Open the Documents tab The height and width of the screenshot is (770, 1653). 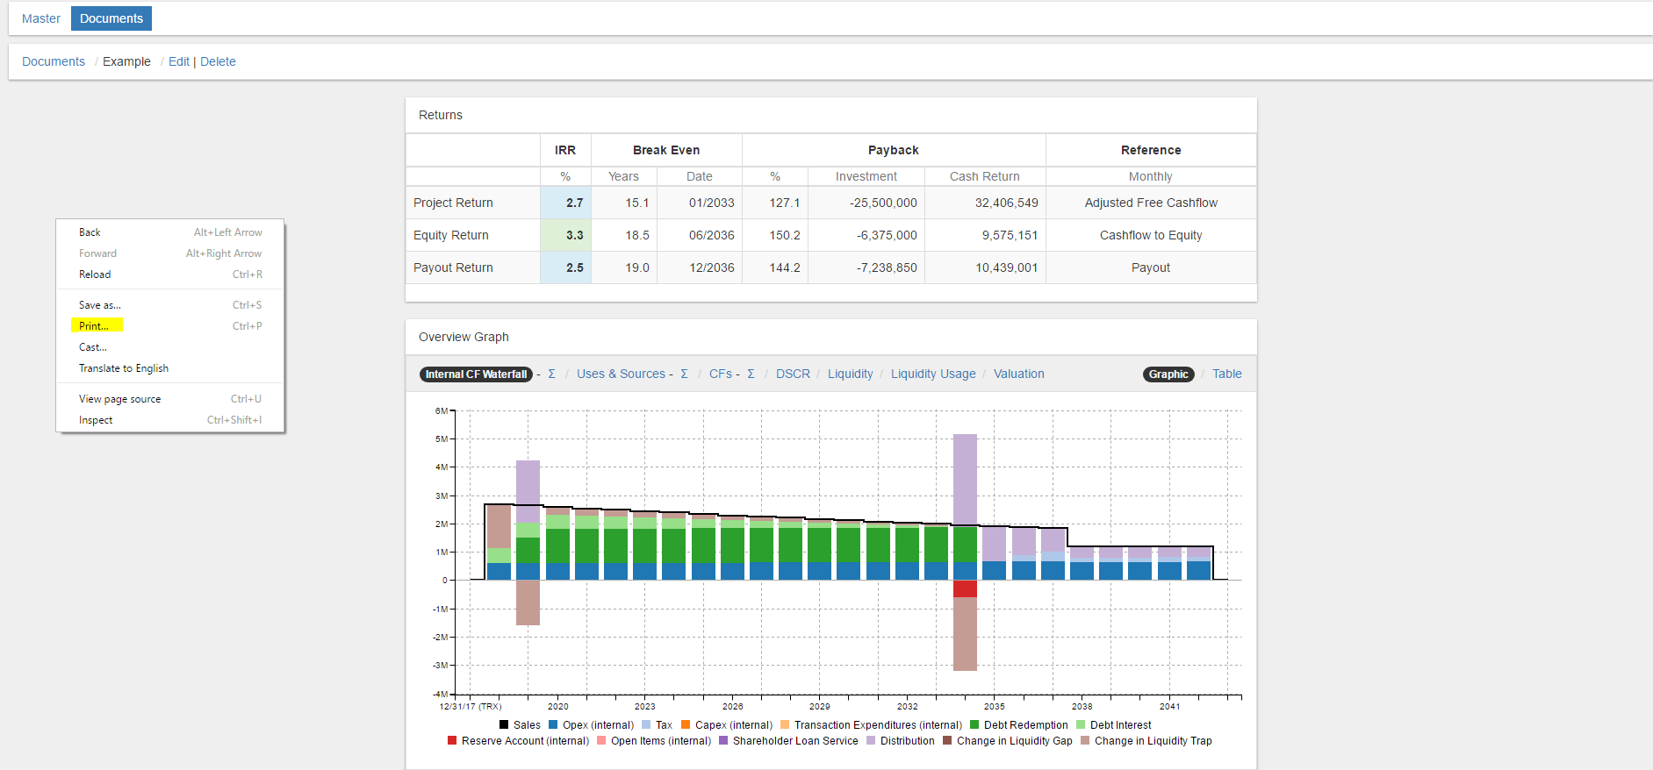111,18
